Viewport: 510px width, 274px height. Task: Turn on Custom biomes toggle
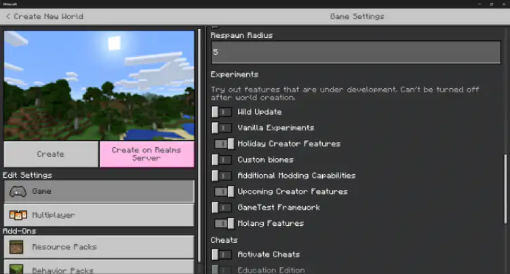222,160
